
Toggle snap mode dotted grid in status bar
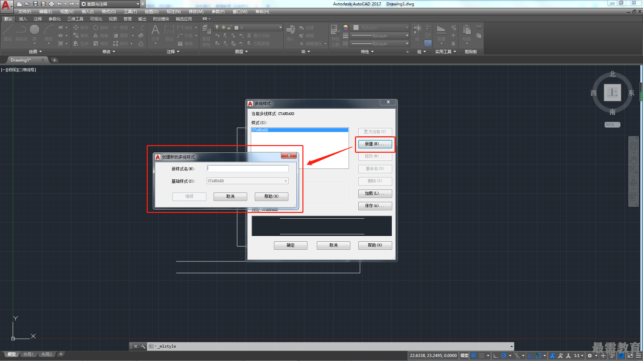coord(482,356)
